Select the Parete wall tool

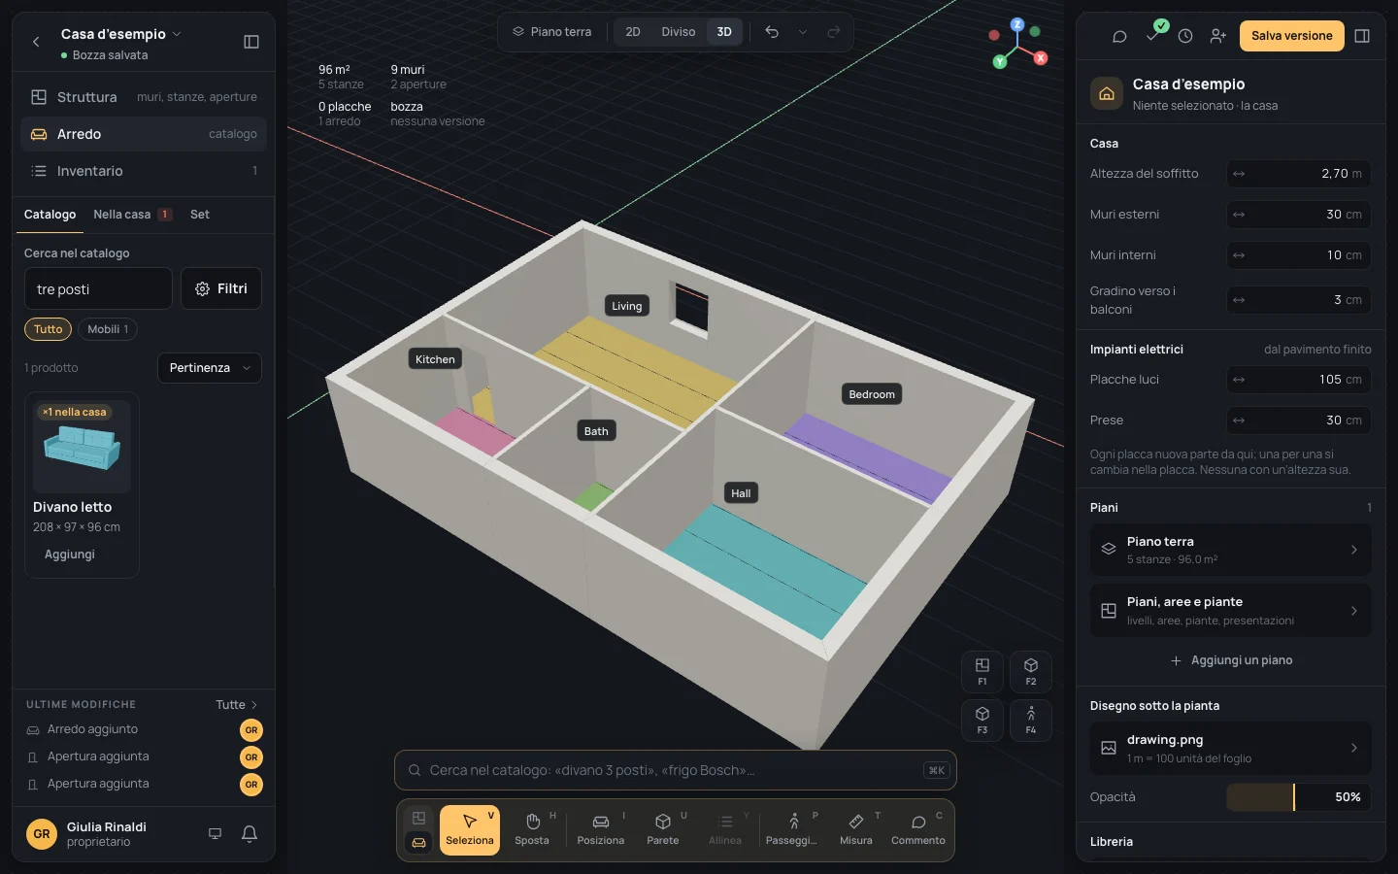click(663, 830)
